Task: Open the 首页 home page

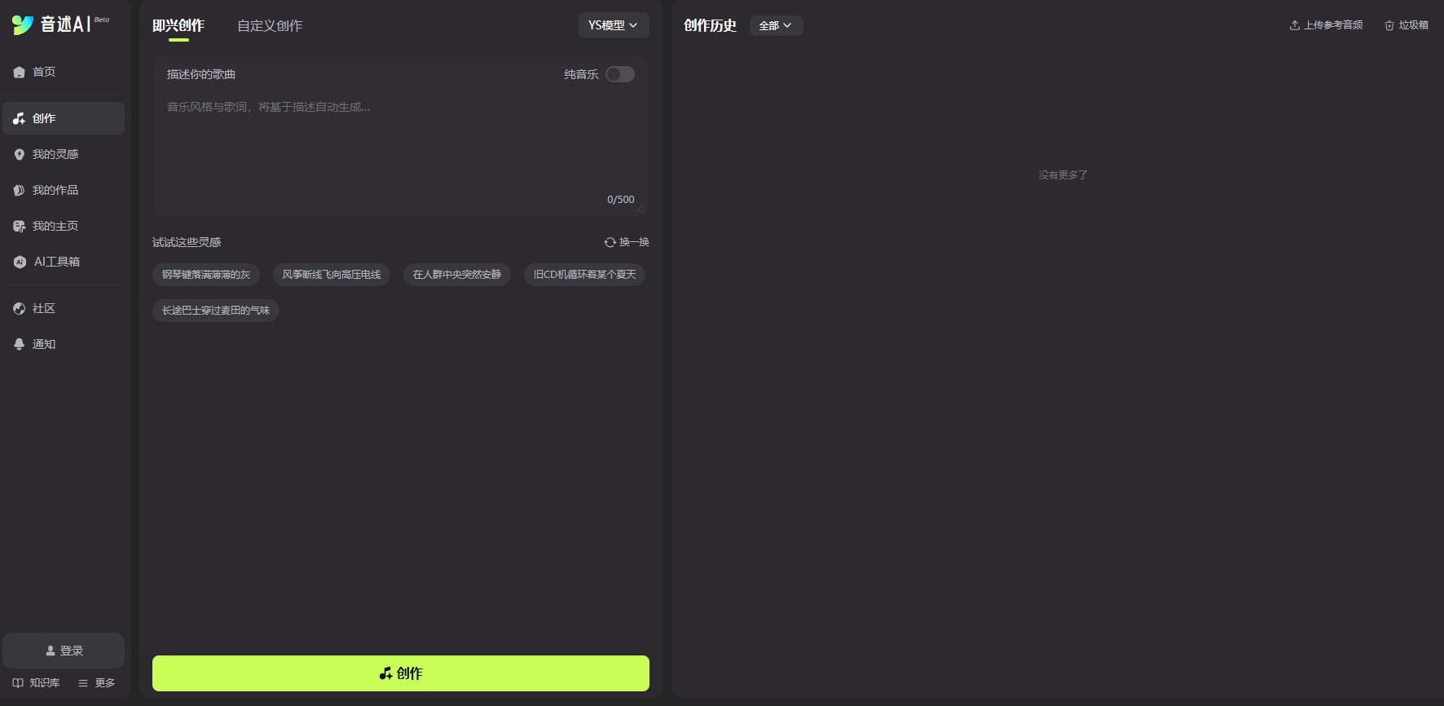Action: pyautogui.click(x=64, y=72)
